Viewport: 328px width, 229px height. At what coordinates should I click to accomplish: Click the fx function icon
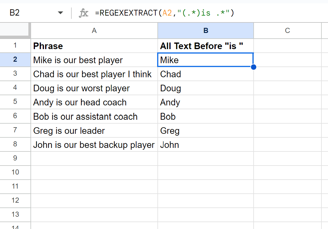click(x=83, y=13)
